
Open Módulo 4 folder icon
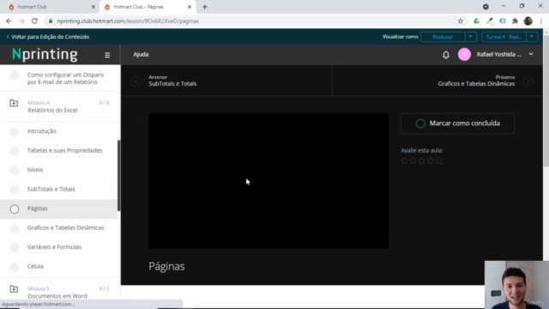(14, 103)
